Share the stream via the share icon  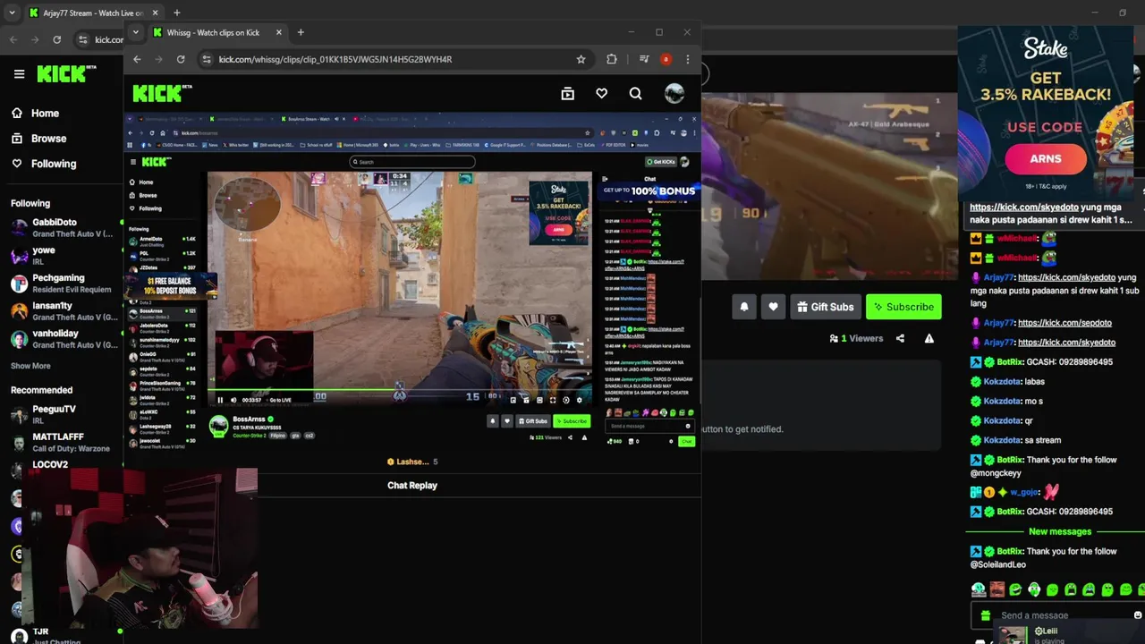tap(900, 338)
